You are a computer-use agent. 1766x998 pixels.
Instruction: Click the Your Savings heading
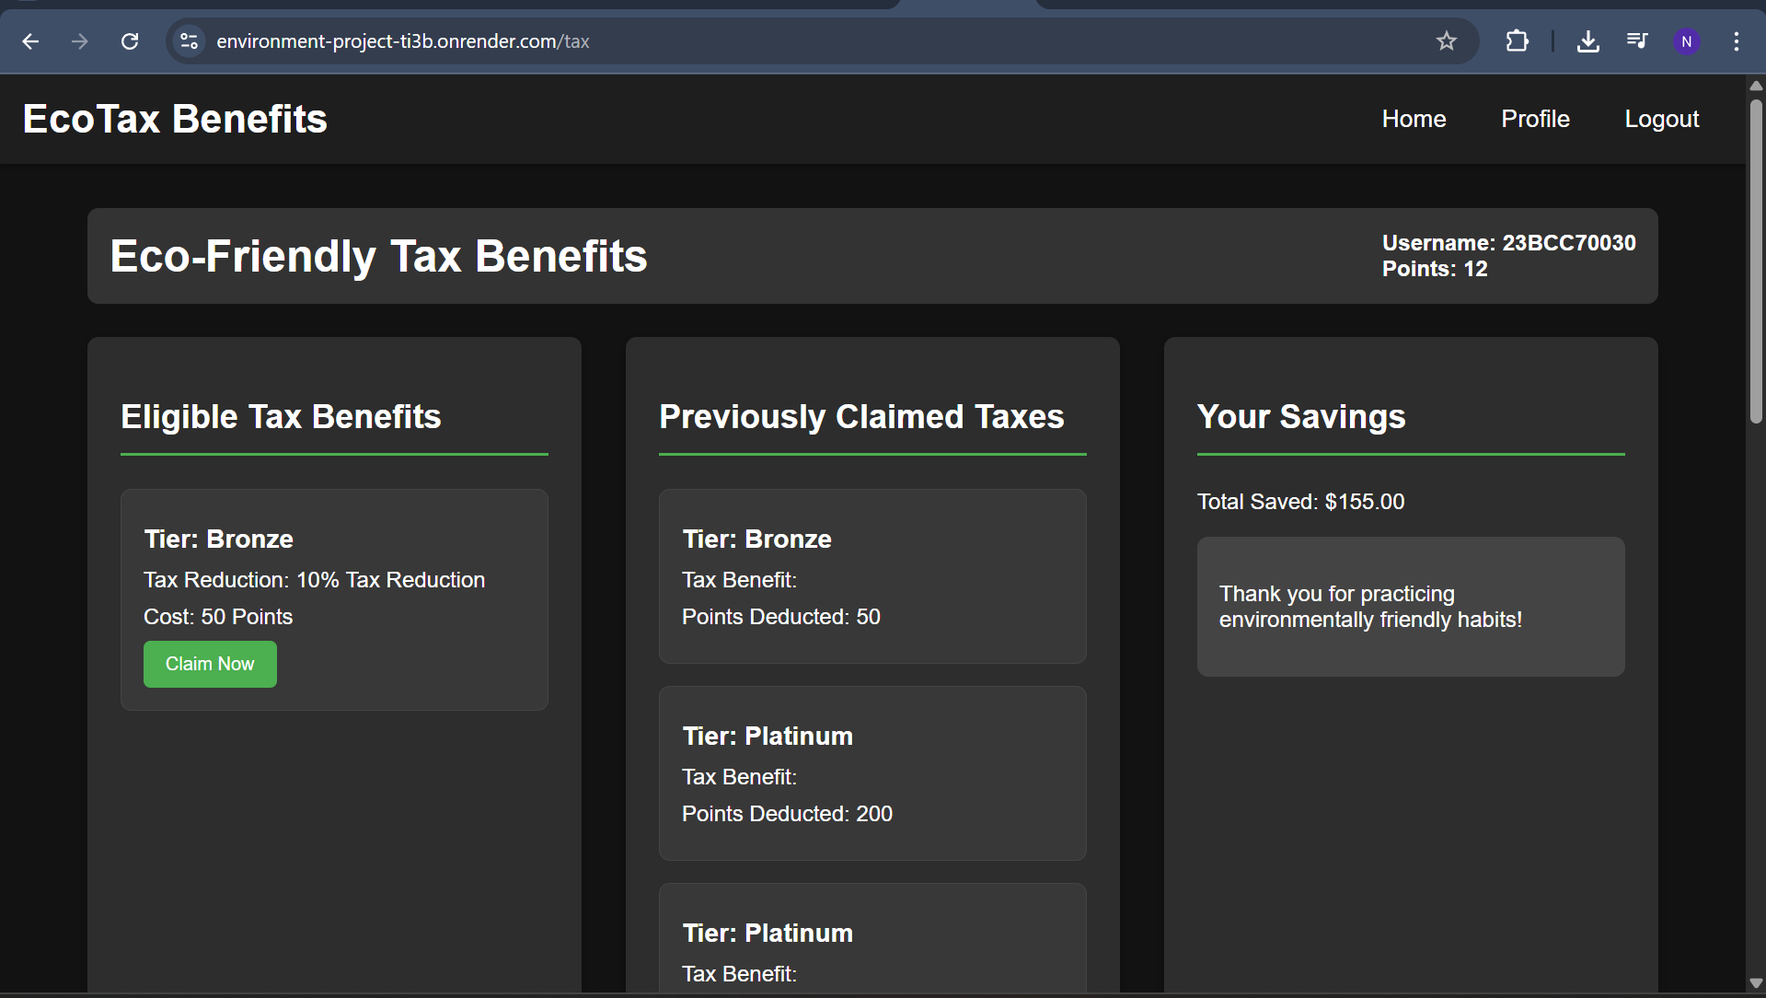click(1301, 417)
